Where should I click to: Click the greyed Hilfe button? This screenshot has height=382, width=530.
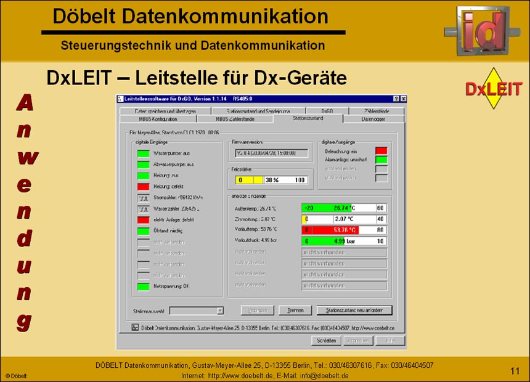point(390,341)
